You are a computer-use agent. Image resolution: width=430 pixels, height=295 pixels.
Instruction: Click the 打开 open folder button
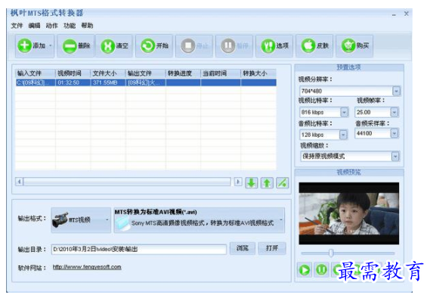click(x=272, y=248)
